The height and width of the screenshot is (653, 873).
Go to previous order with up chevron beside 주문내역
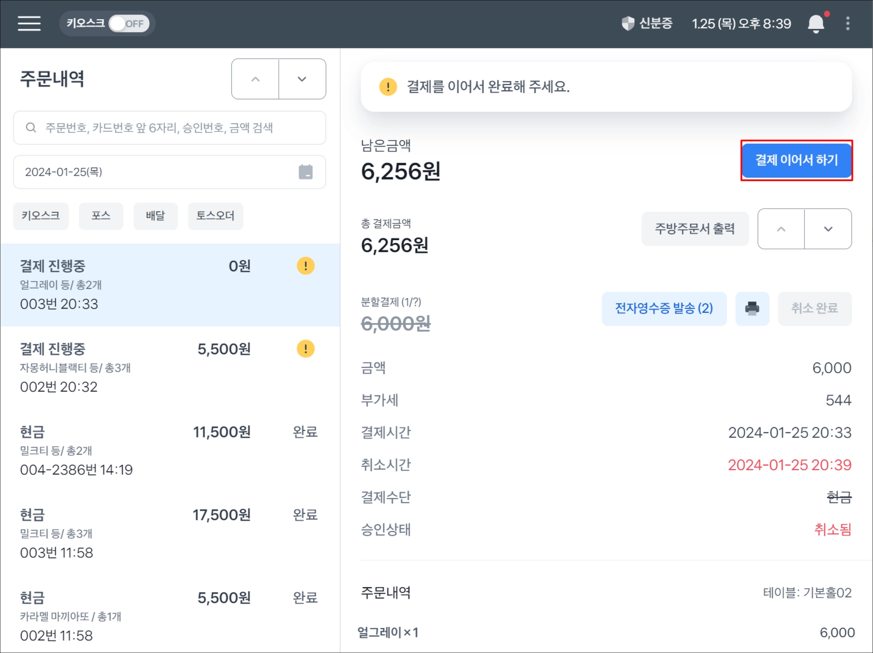pyautogui.click(x=255, y=79)
